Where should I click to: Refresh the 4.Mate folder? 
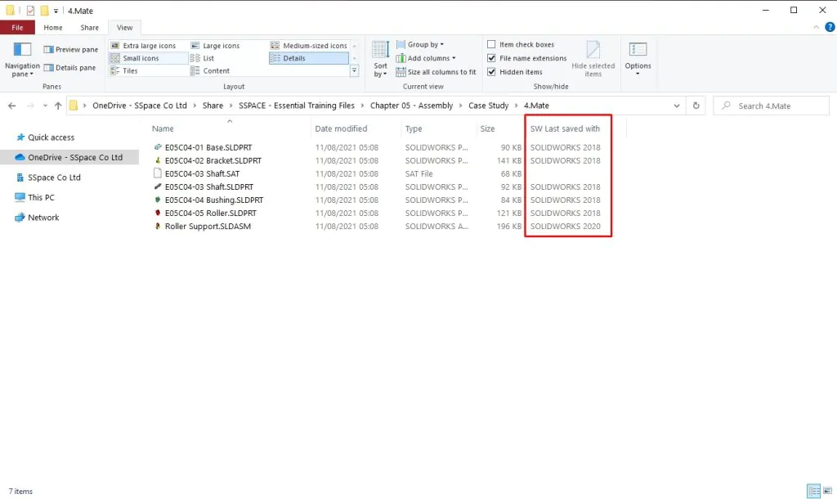click(x=696, y=106)
